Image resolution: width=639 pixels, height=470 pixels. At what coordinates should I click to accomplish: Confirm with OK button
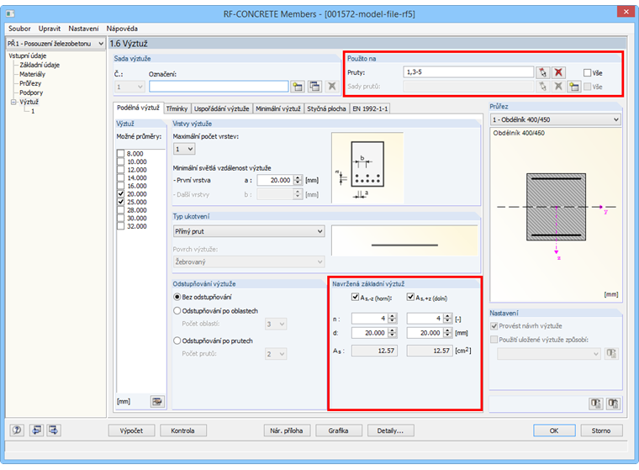554,430
